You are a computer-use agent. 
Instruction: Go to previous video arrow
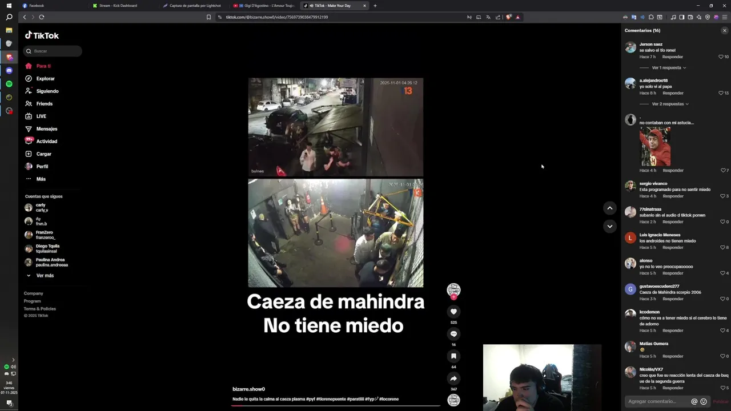pos(609,208)
